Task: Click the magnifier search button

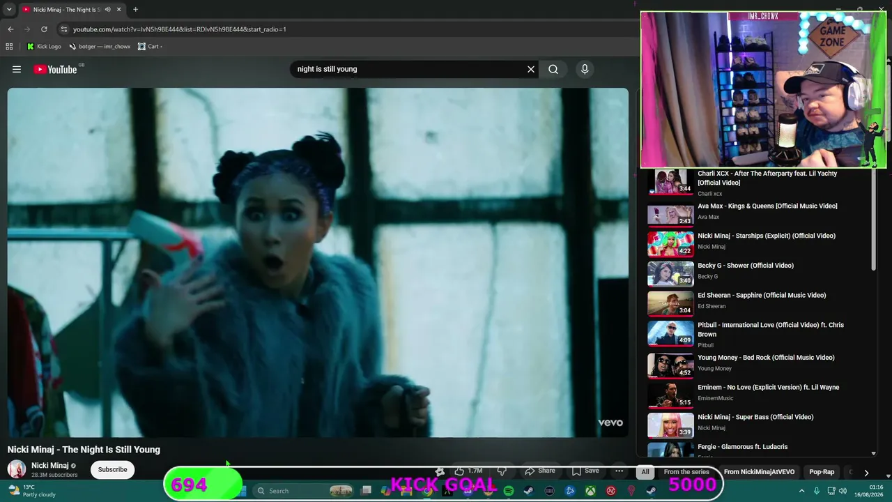Action: (553, 69)
